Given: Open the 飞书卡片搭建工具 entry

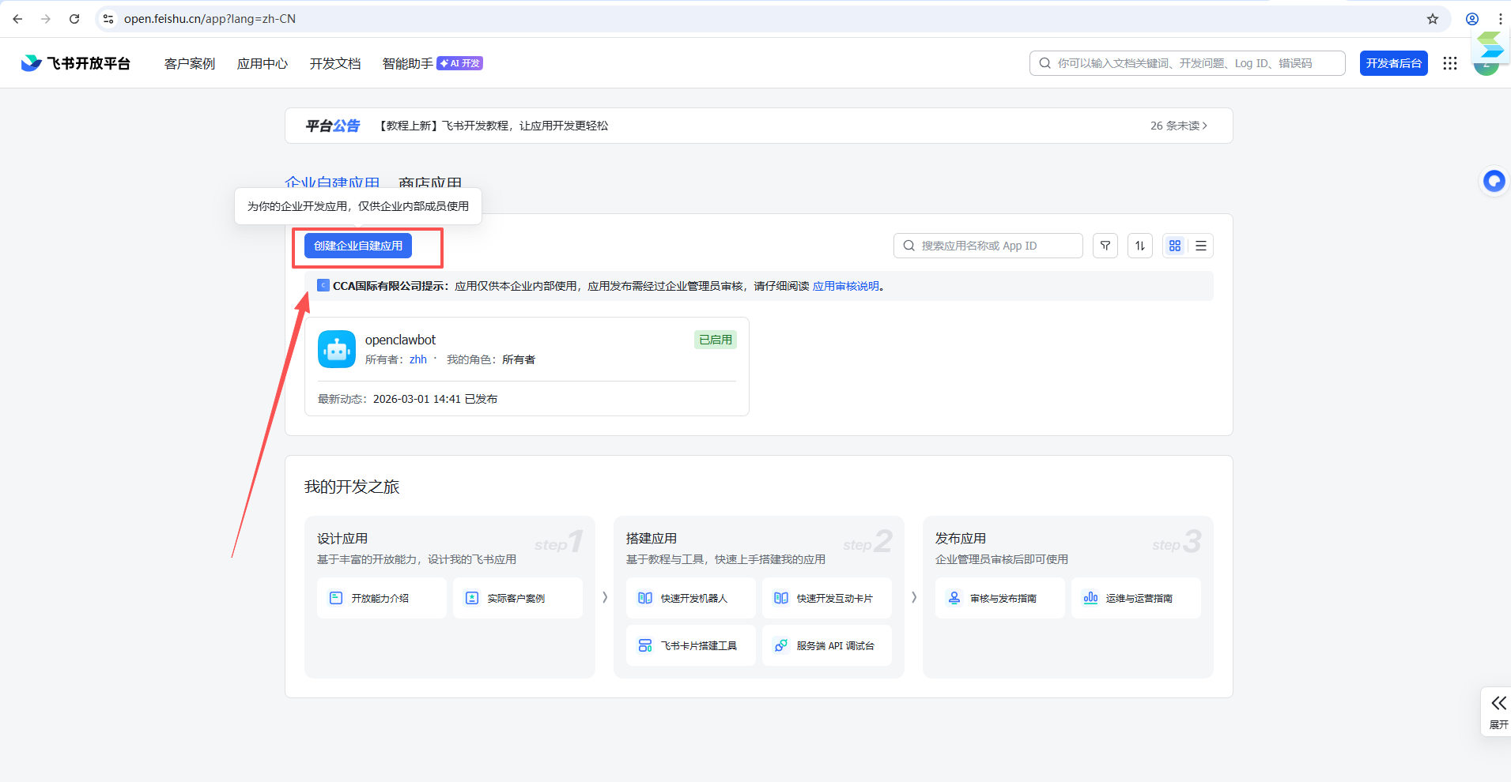Looking at the screenshot, I should click(x=691, y=645).
